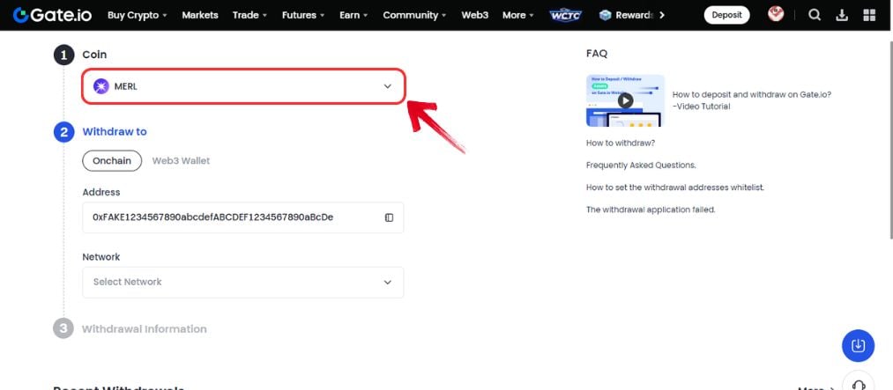Open the apps grid icon
The width and height of the screenshot is (893, 390).
coord(869,15)
